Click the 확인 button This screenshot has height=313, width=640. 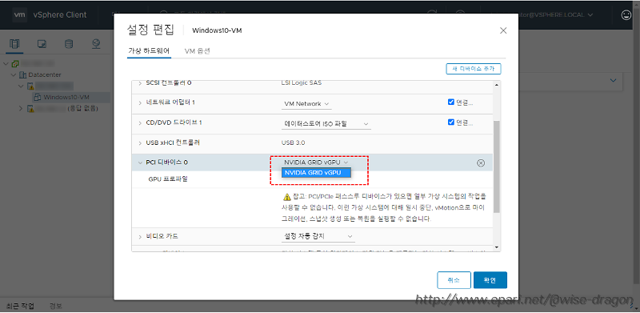490,280
